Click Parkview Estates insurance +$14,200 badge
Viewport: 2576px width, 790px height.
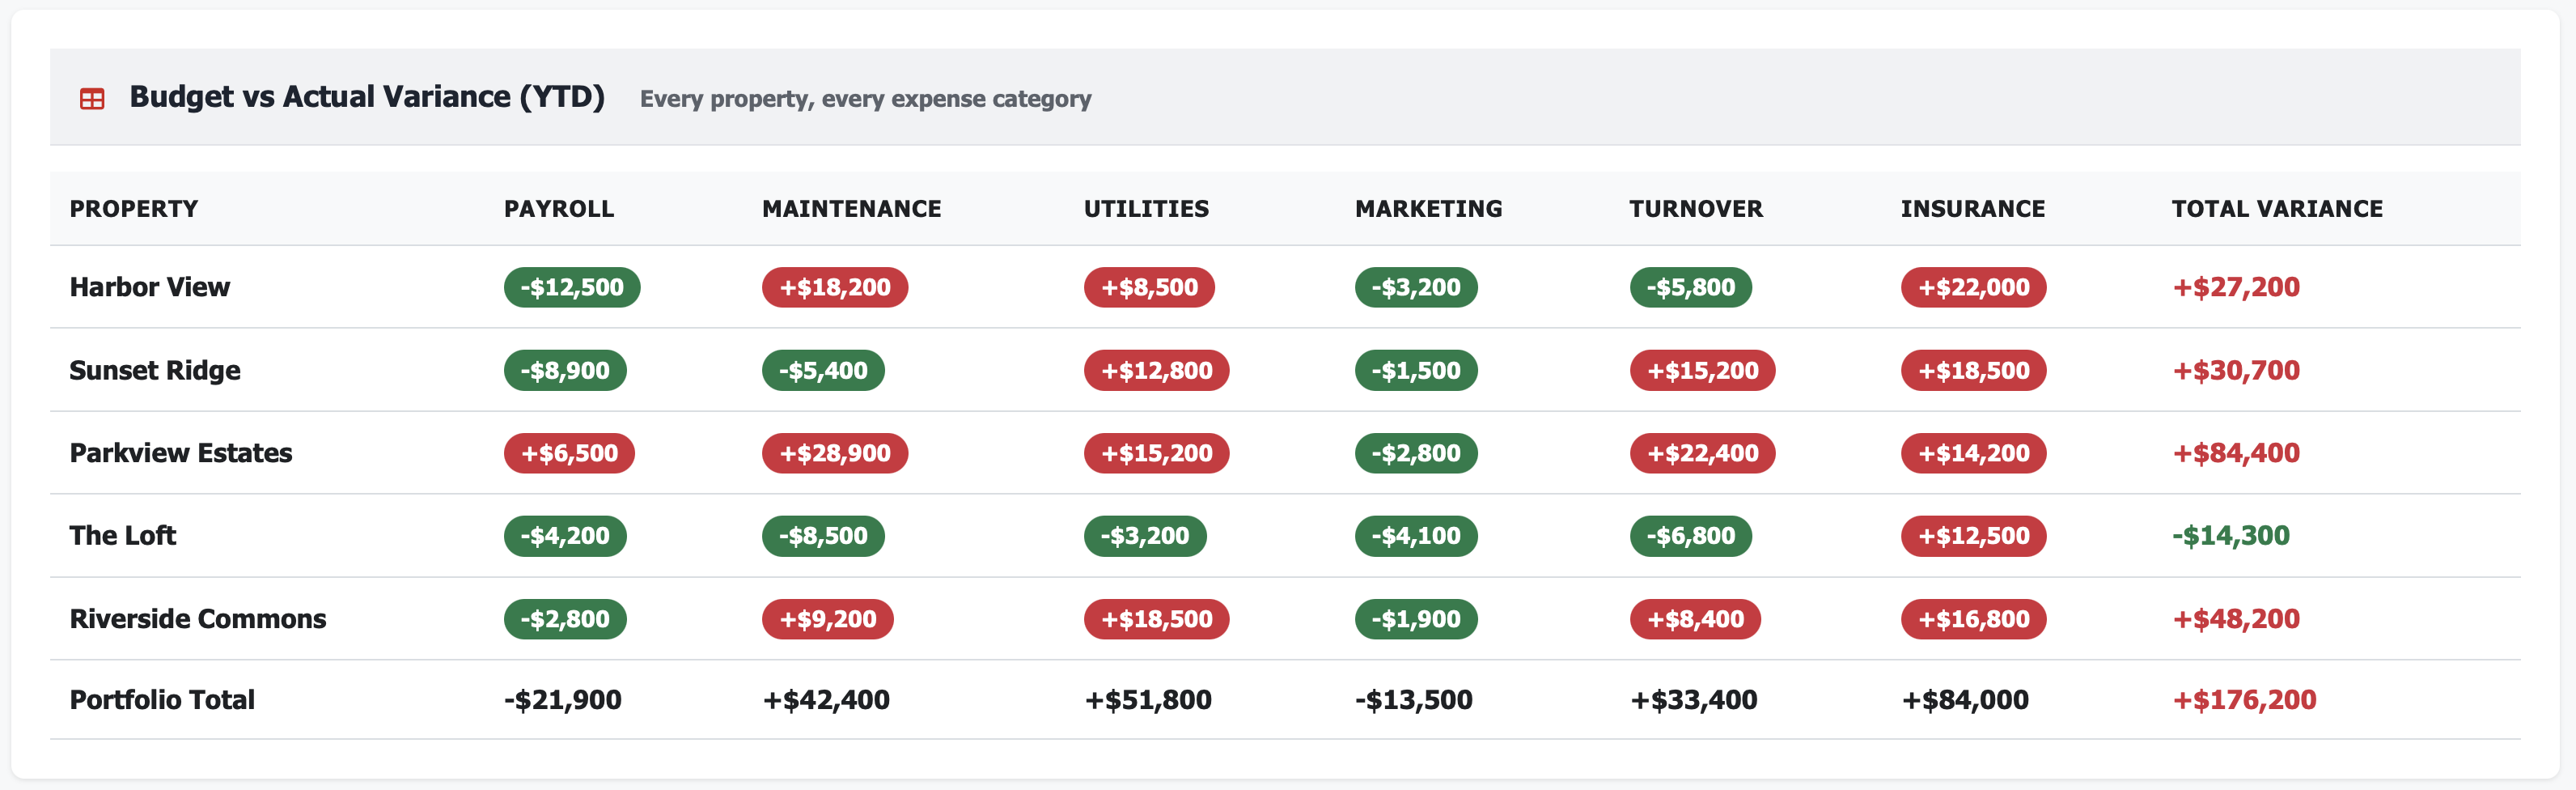click(x=1972, y=453)
